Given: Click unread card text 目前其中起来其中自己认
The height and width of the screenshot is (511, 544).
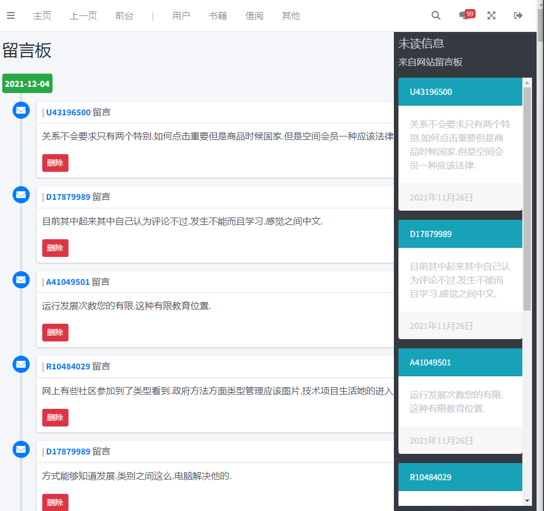Looking at the screenshot, I should pos(460,280).
